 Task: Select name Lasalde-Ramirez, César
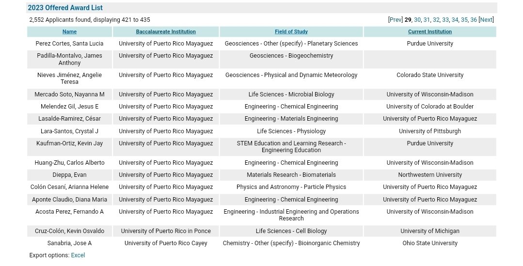point(69,119)
